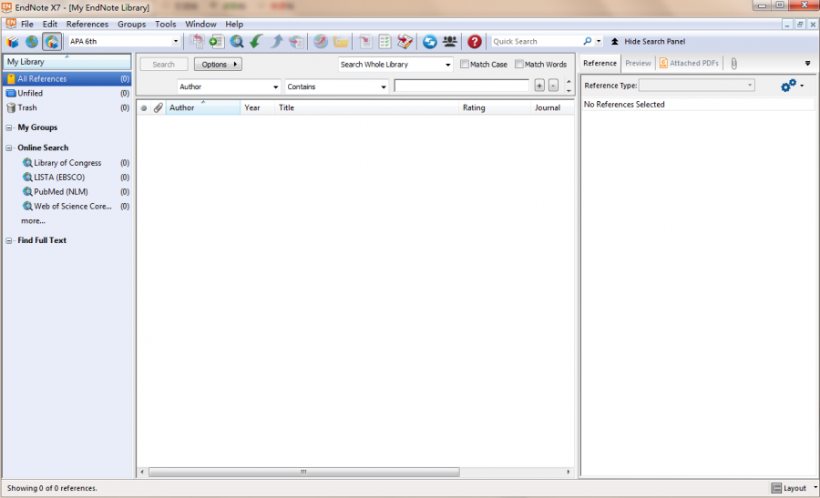Click the Quick Search magnifier icon
The height and width of the screenshot is (498, 820).
(x=588, y=41)
